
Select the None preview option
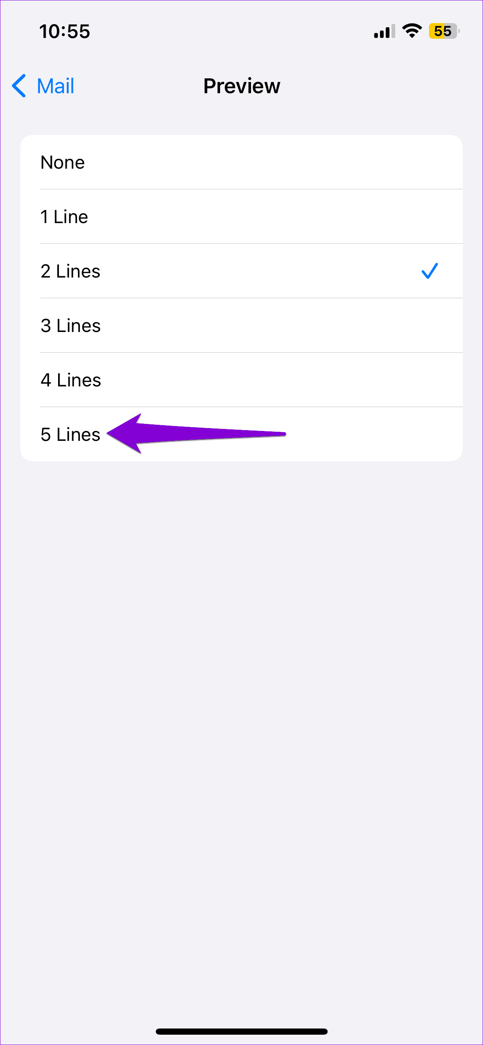pyautogui.click(x=63, y=162)
